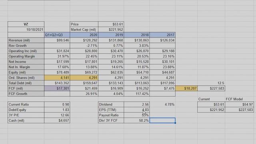Click the 11.87% net margin cell
This screenshot has width=256, height=144.
[137, 67]
